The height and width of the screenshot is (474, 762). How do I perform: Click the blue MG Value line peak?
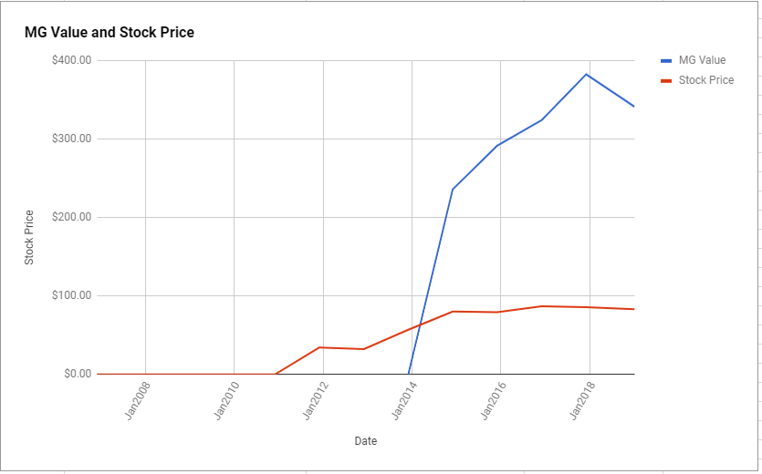(587, 75)
